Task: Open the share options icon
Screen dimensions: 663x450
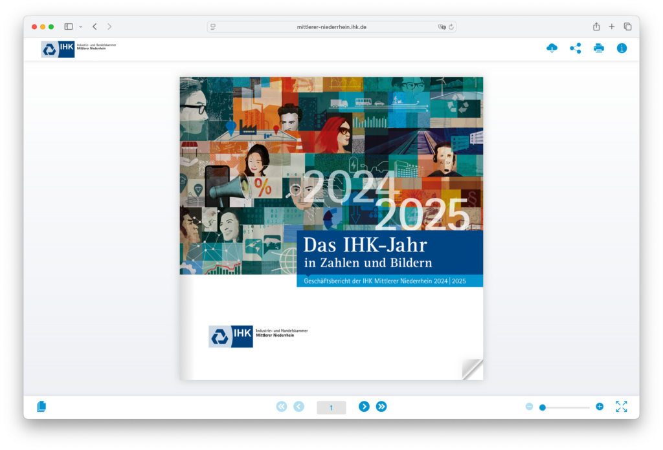Action: point(575,48)
